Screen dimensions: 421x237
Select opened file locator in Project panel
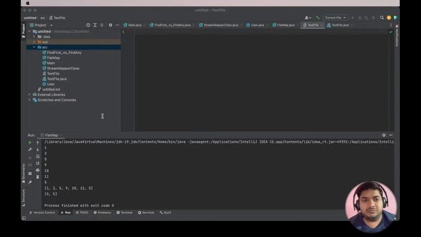click(x=88, y=25)
